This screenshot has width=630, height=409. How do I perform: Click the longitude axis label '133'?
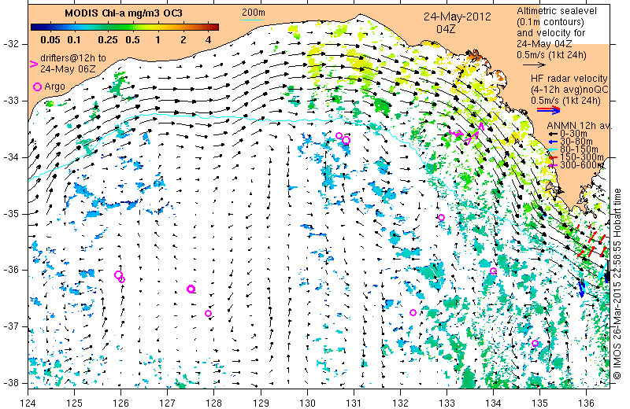pyautogui.click(x=447, y=402)
